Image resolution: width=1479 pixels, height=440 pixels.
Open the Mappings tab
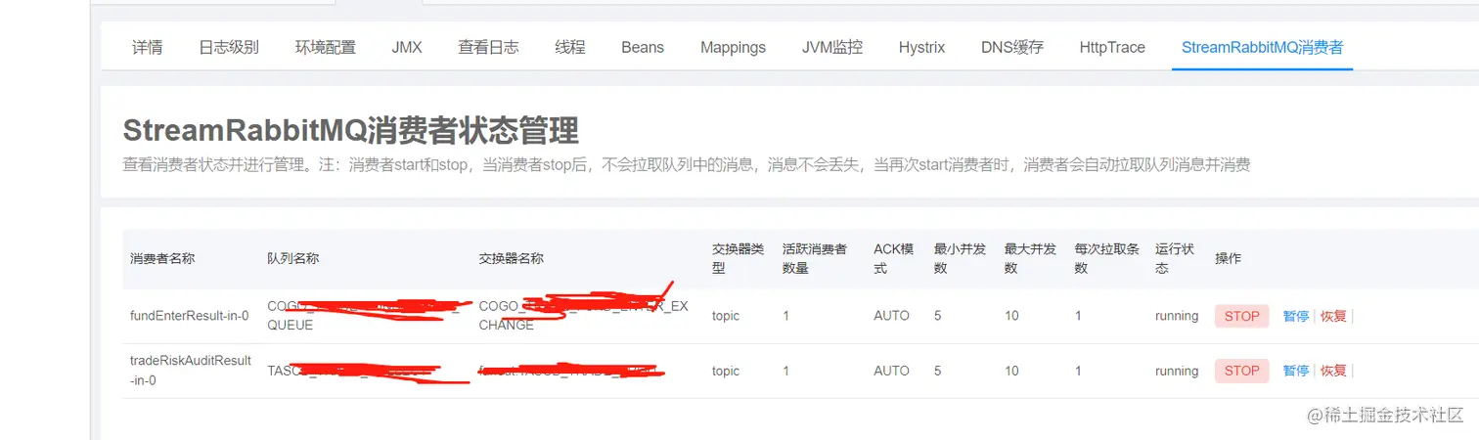733,47
